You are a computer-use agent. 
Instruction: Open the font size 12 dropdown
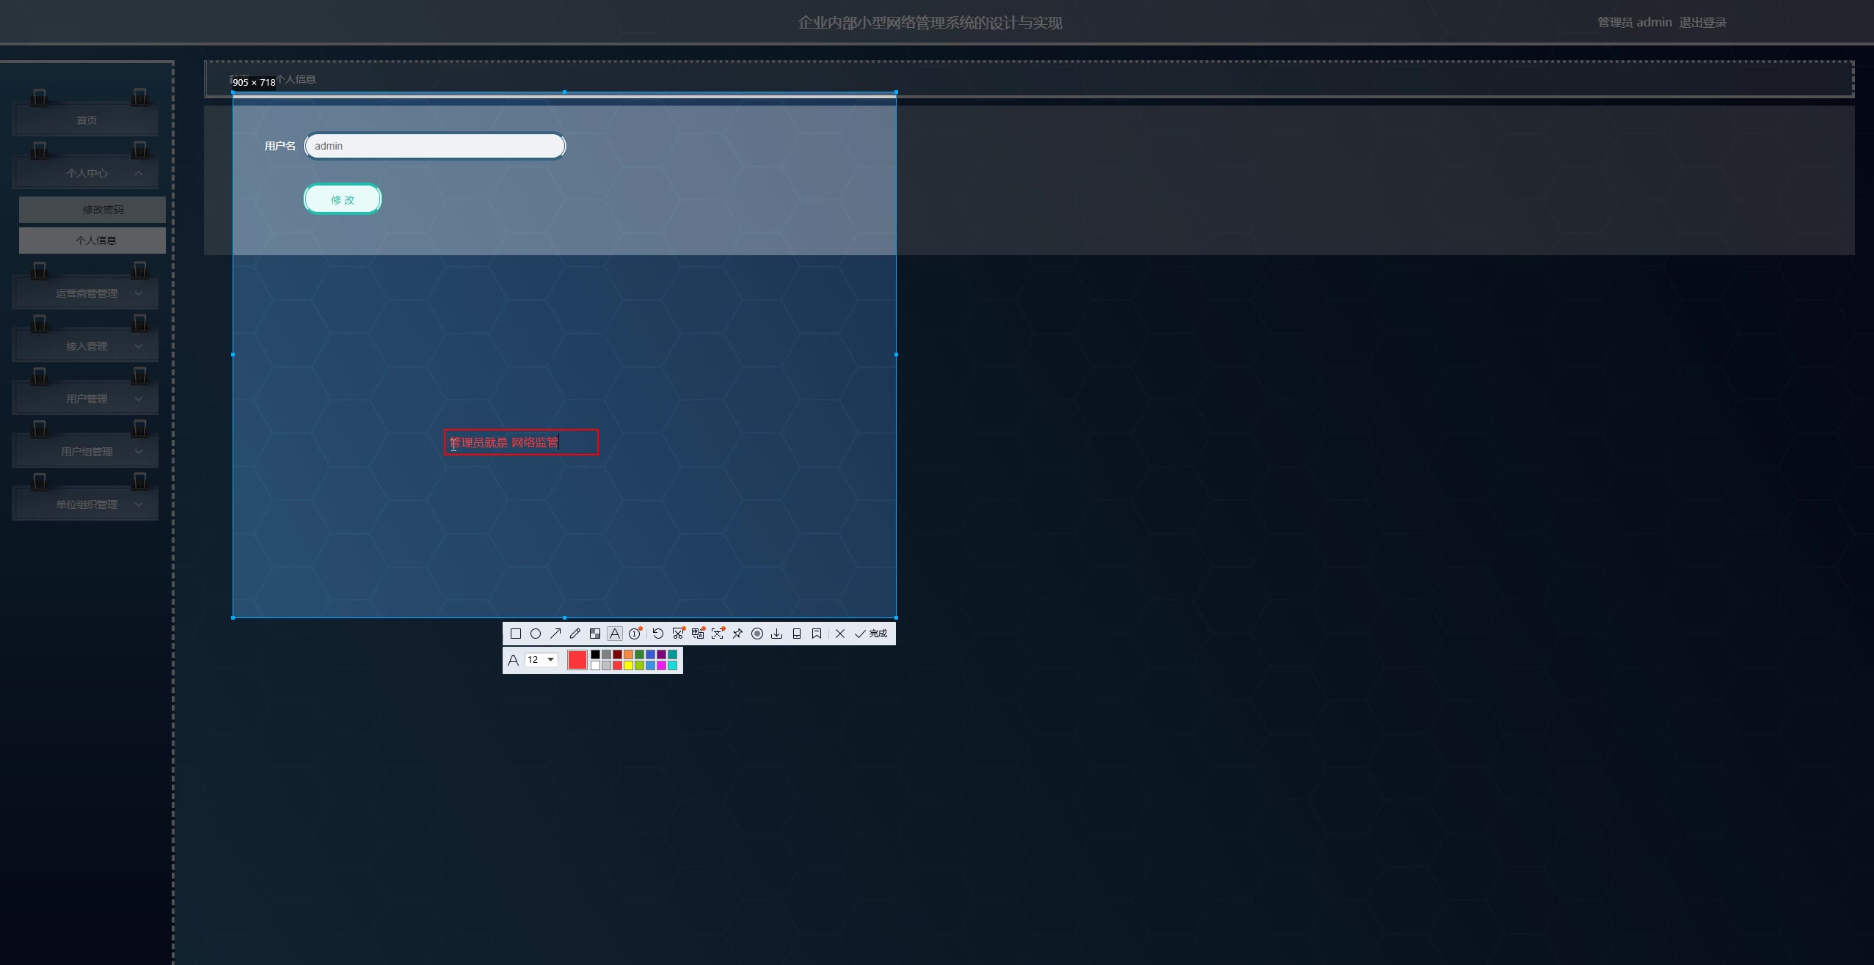550,660
